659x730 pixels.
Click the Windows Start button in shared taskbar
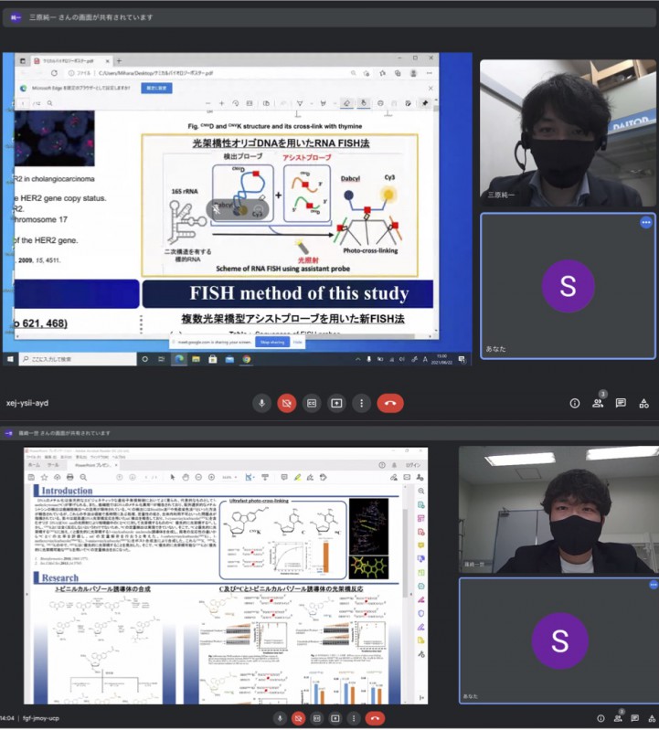coord(8,359)
